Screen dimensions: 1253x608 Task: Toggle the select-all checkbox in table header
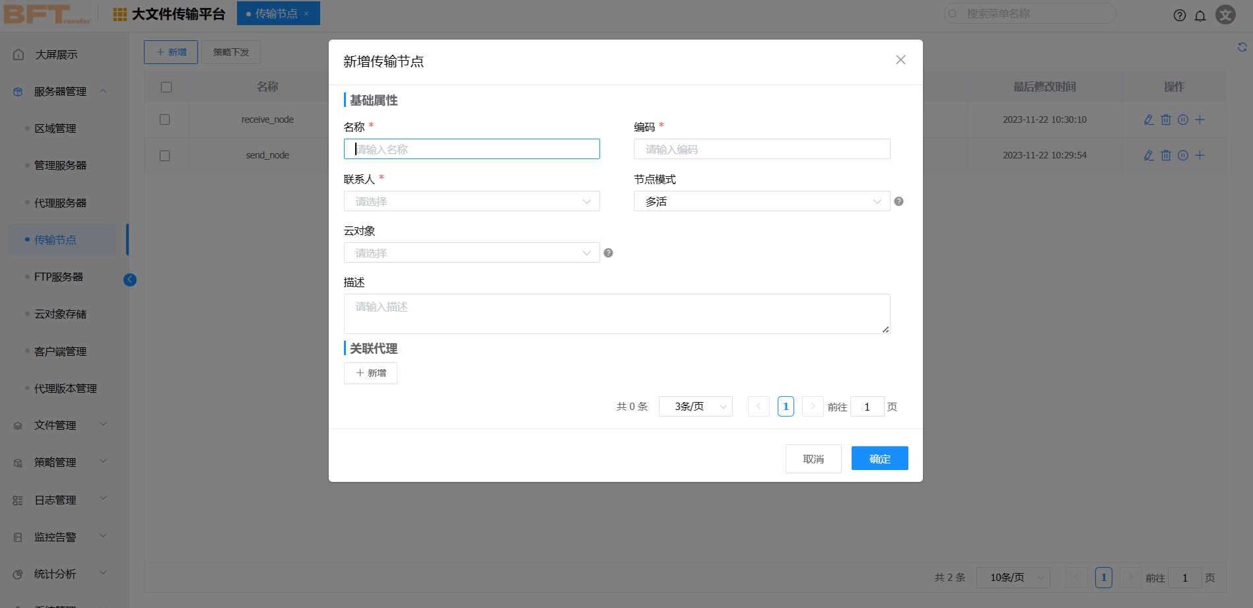pos(166,87)
